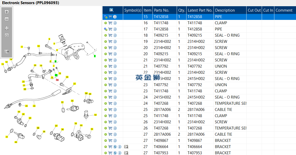
Task: Add item 18 SEAL - O RING to cart
Action: [x=111, y=35]
